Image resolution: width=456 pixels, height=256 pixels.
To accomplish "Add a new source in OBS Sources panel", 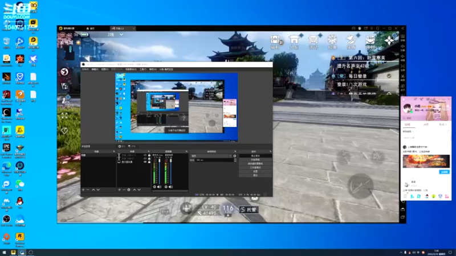I will 119,190.
